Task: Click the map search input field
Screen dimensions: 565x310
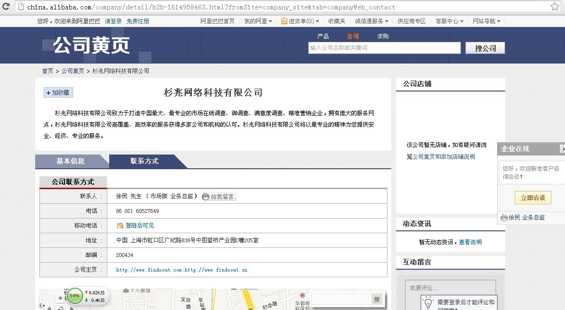Action: pyautogui.click(x=341, y=299)
